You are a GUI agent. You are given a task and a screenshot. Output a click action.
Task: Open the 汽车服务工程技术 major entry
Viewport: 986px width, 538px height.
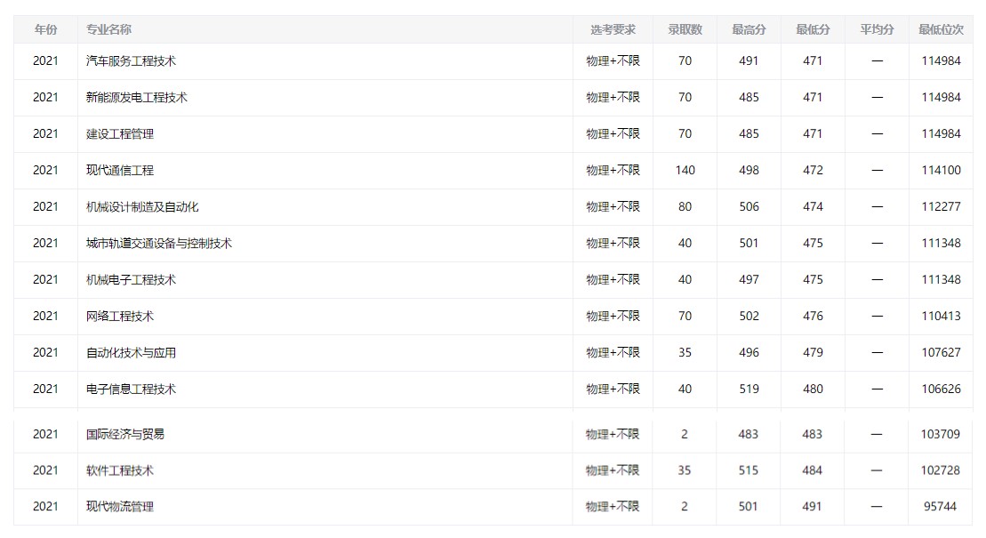(131, 61)
